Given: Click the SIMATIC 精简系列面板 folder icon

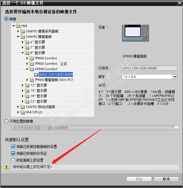Looking at the screenshot, I should pos(22,31).
